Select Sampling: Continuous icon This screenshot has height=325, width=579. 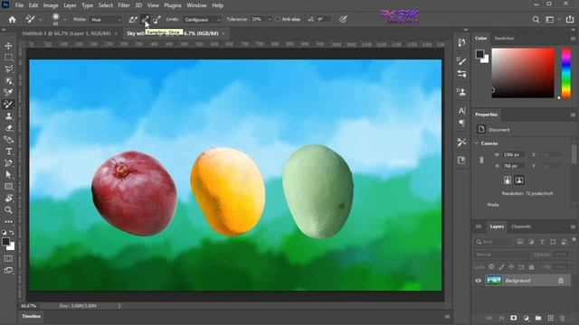point(133,20)
